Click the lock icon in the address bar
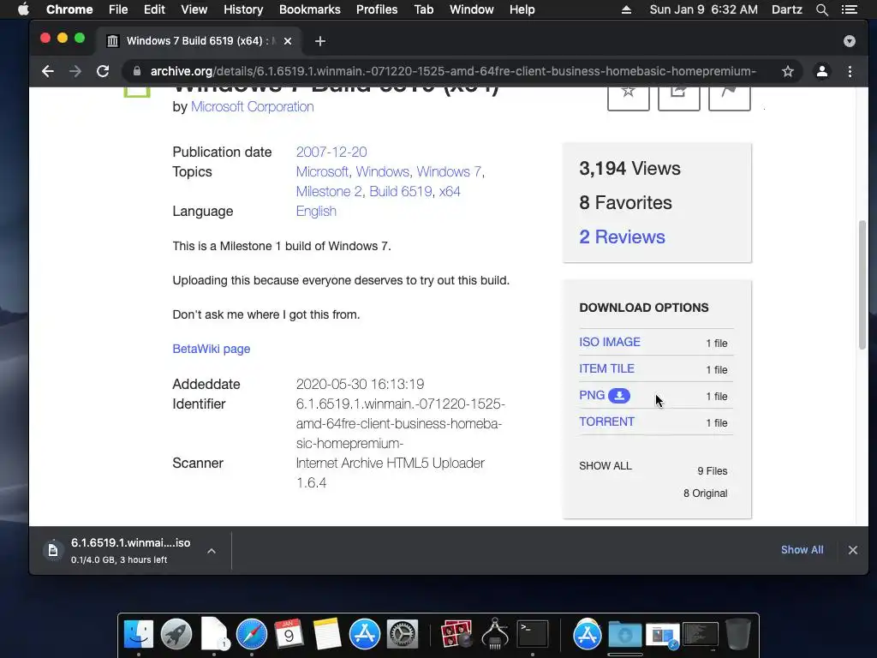 [x=136, y=71]
